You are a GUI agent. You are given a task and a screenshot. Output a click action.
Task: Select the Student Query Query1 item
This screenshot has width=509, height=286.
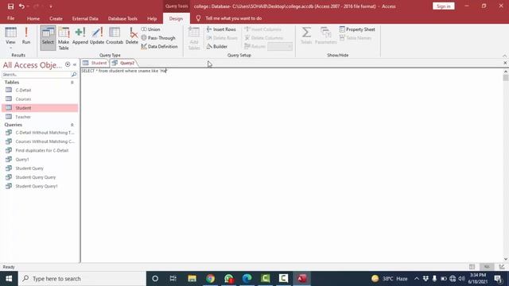point(40,186)
